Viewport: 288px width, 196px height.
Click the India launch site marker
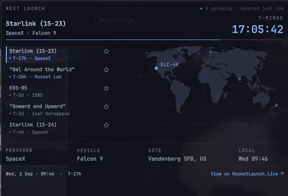pyautogui.click(x=239, y=79)
